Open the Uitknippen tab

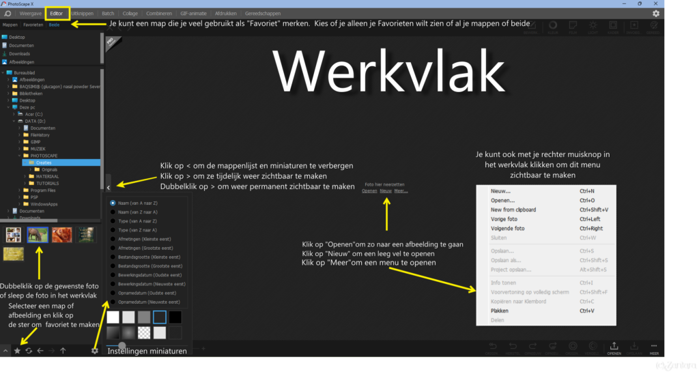(x=82, y=14)
